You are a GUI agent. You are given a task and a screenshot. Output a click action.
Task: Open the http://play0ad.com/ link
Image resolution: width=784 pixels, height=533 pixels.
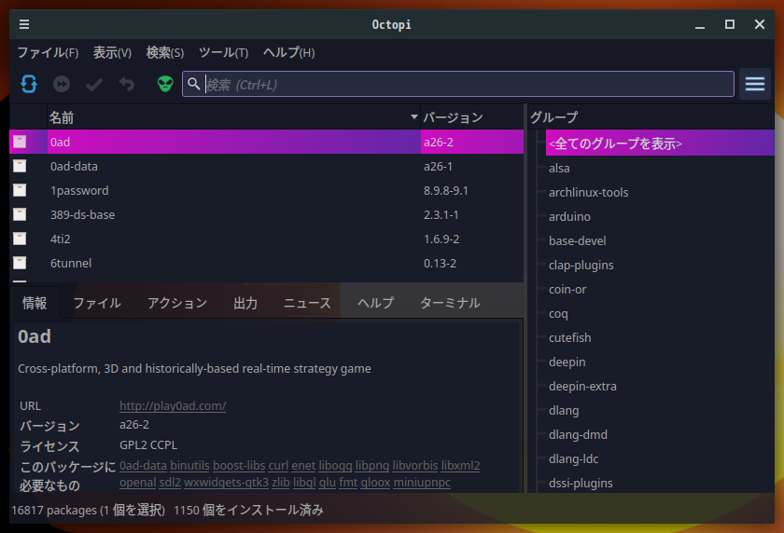pyautogui.click(x=173, y=405)
